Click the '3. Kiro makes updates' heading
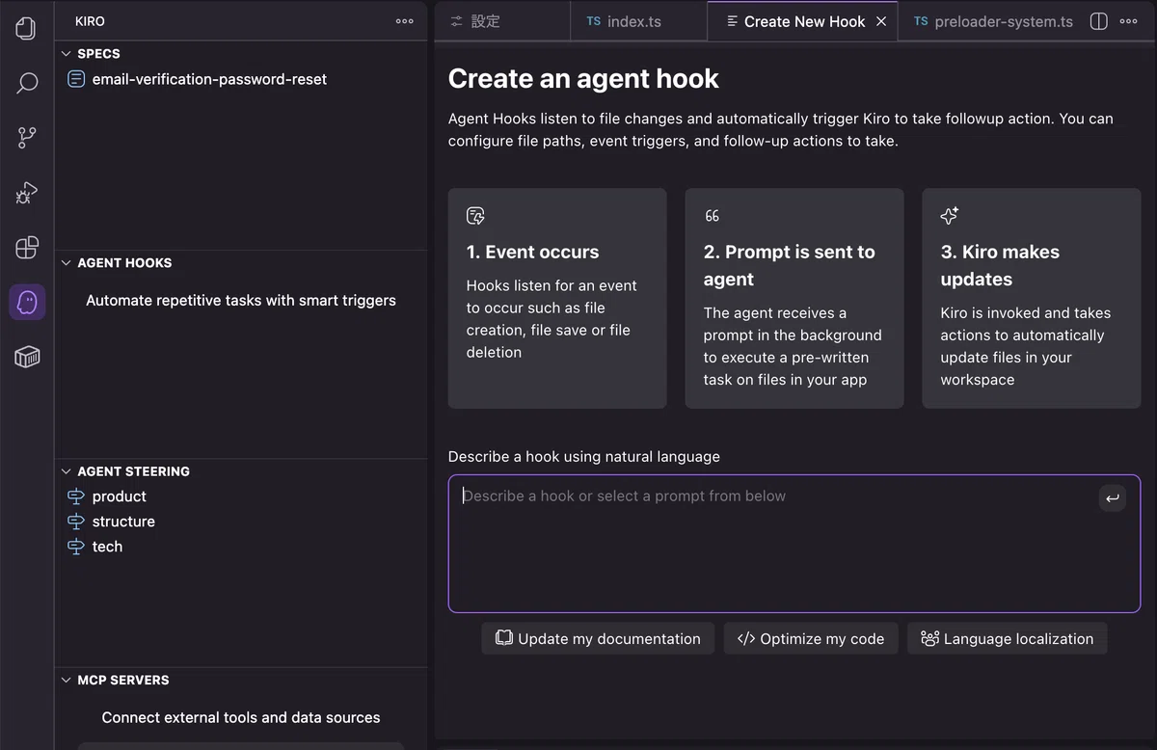The width and height of the screenshot is (1157, 750). (1000, 265)
